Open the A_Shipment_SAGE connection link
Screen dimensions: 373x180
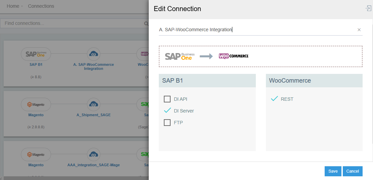point(93,115)
